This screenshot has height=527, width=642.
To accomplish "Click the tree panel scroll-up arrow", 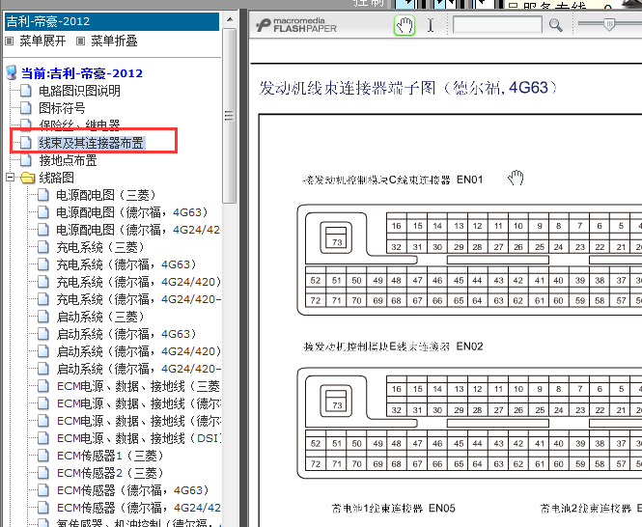I will tap(230, 19).
